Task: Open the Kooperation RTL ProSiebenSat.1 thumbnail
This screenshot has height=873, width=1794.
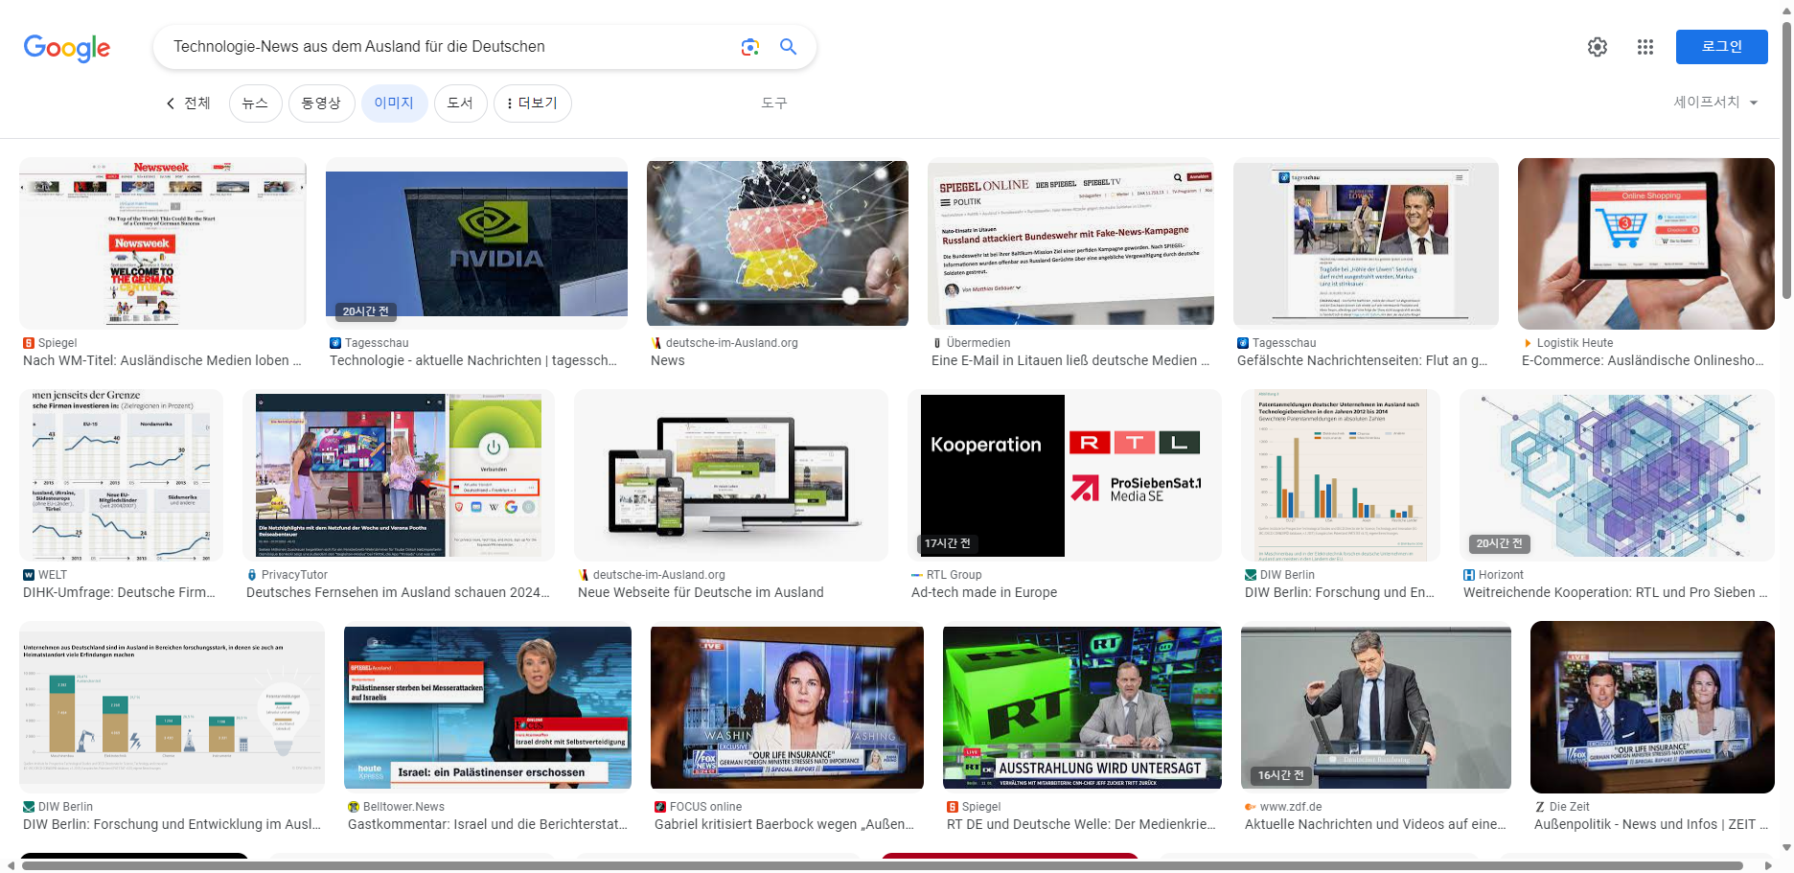Action: (x=1065, y=475)
